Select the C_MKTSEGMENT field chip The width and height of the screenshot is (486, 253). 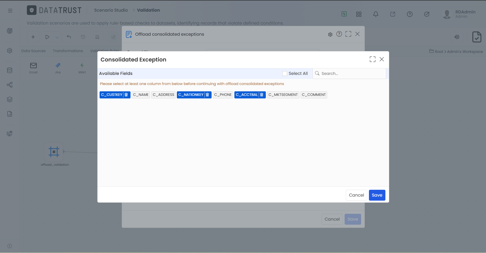[283, 95]
